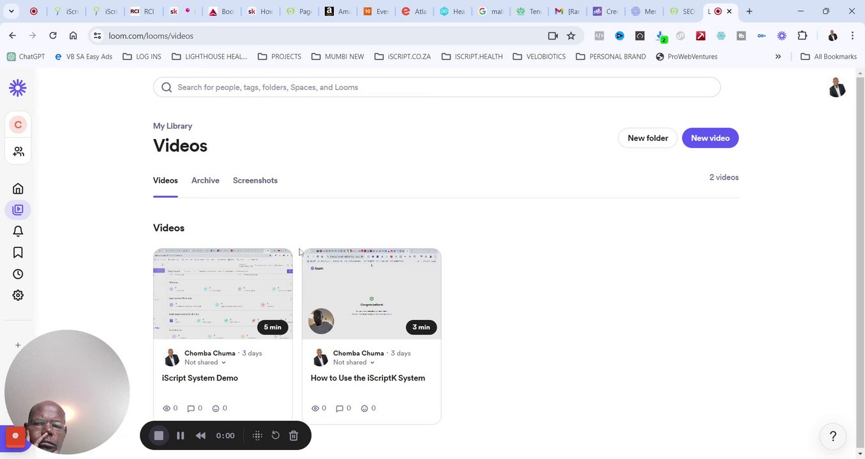The height and width of the screenshot is (459, 865).
Task: Open bookmarks (Watch Later) sidebar icon
Action: click(18, 253)
